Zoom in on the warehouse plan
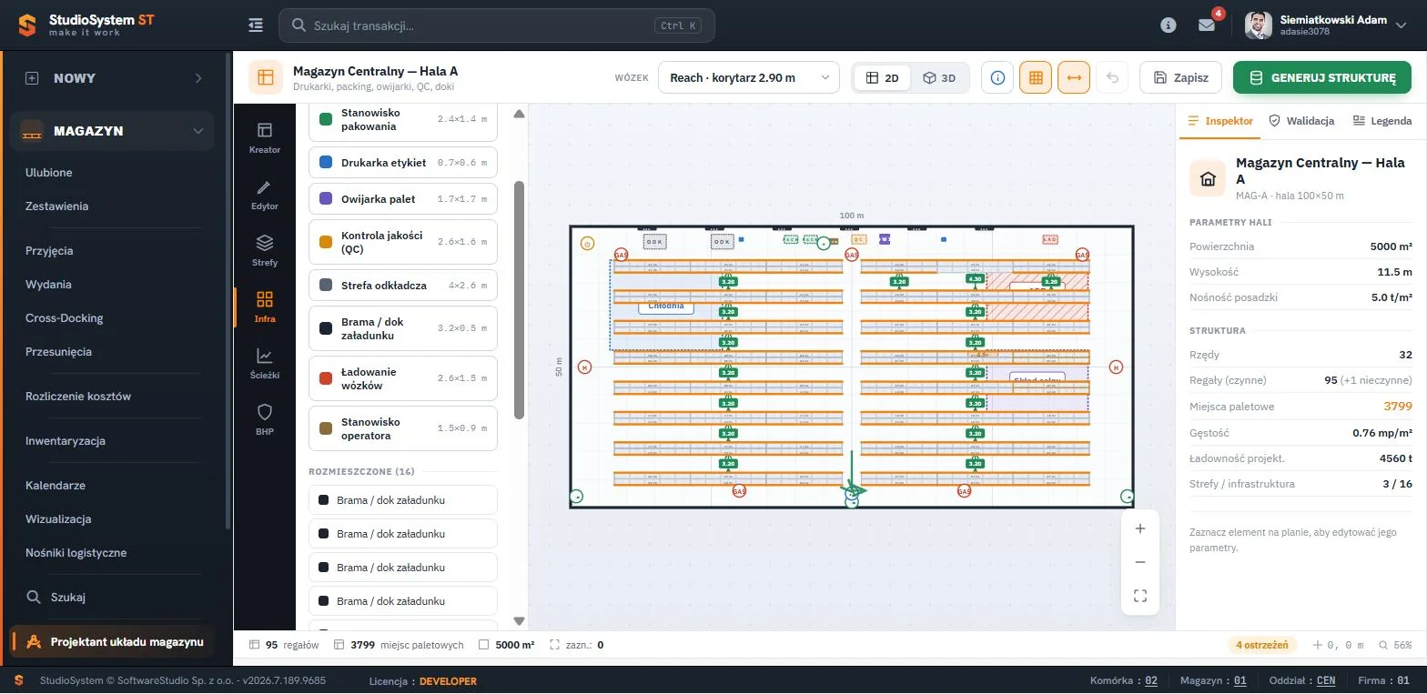The width and height of the screenshot is (1427, 694). [1140, 528]
